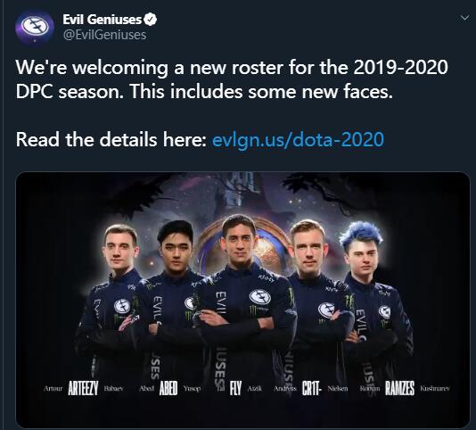Follow the evlgn.us/dota-2020 link
476x430 pixels.
pos(299,139)
